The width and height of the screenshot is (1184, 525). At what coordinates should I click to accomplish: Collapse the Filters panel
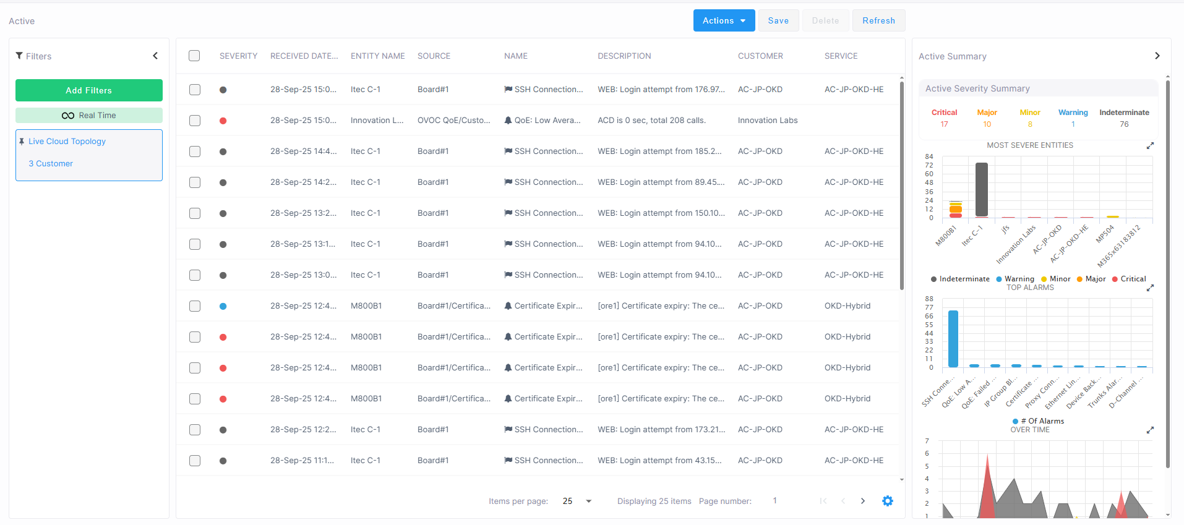click(155, 56)
